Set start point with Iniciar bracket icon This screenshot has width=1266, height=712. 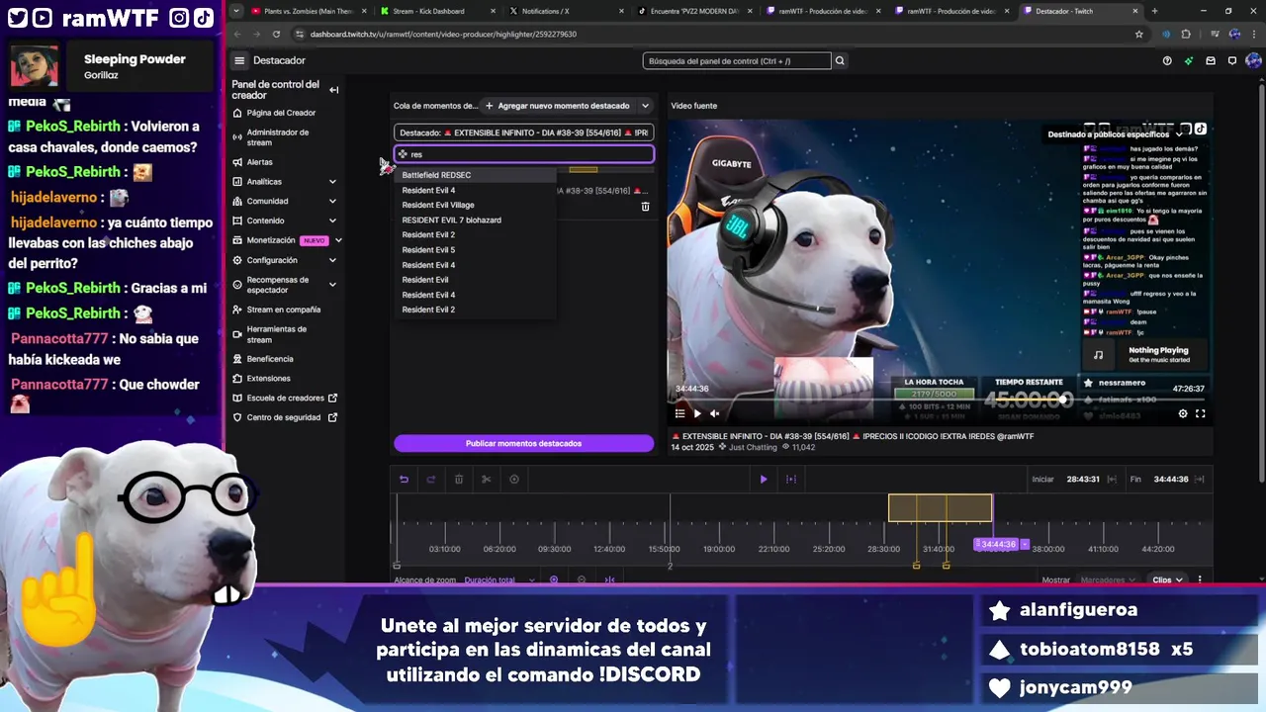(1113, 480)
